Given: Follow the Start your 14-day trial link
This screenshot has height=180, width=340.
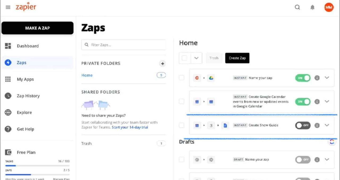Looking at the screenshot, I should pyautogui.click(x=130, y=127).
